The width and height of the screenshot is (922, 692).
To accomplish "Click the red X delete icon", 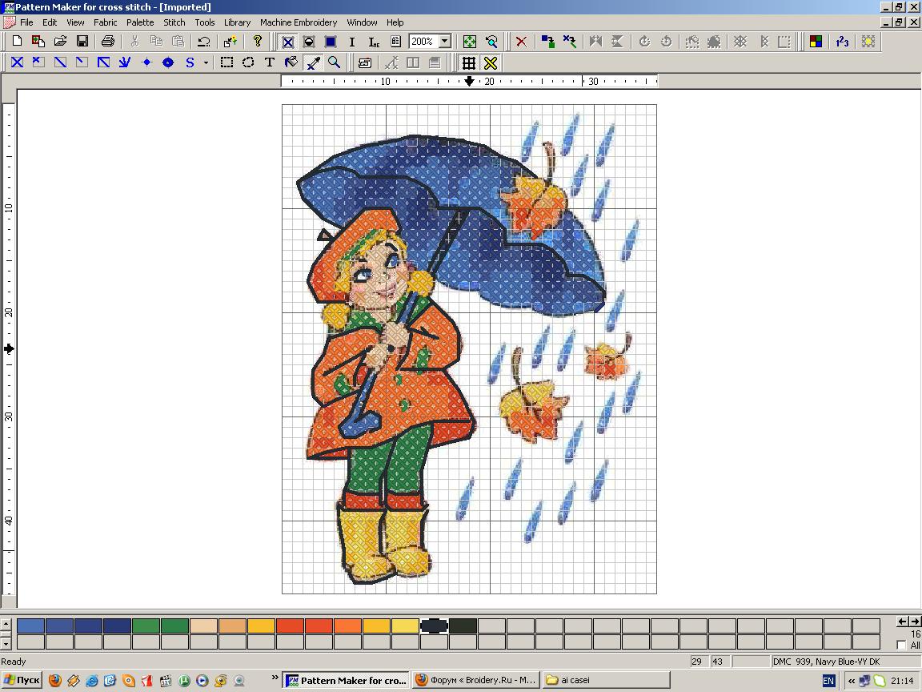I will (x=521, y=41).
